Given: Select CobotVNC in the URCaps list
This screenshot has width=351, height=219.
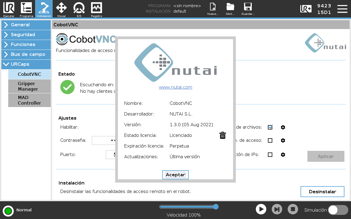Looking at the screenshot, I should click(29, 74).
